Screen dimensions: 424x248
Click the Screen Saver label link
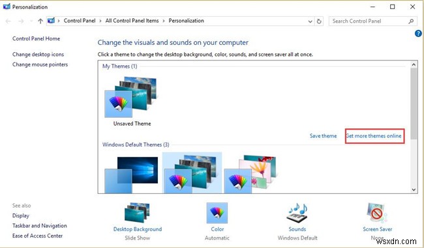pos(378,229)
